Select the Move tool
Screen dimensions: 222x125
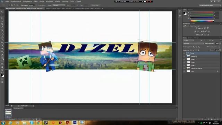pyautogui.click(x=2, y=12)
